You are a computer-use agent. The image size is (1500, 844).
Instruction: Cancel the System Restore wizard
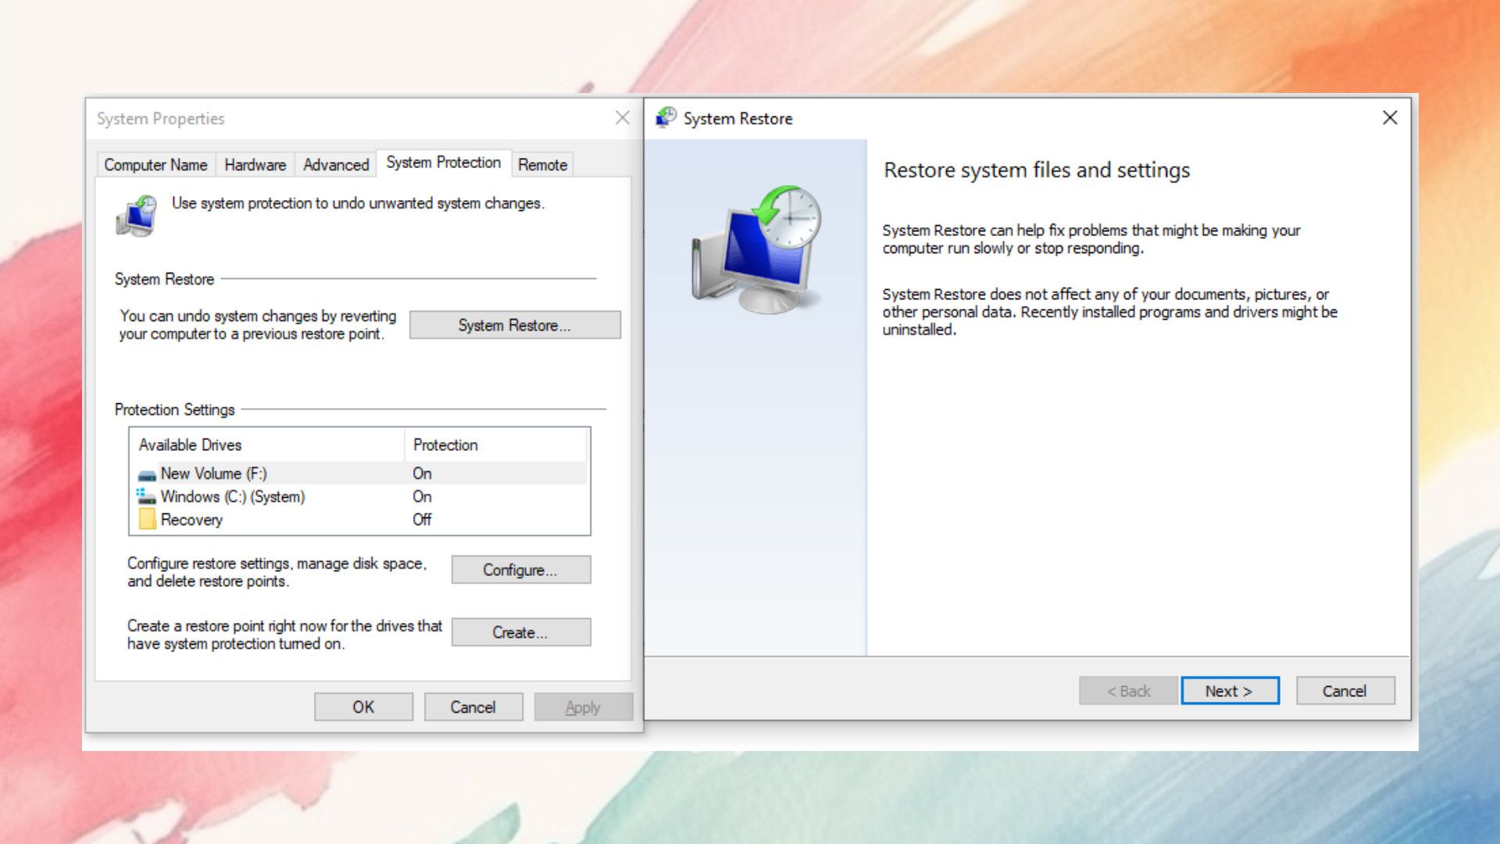[1345, 691]
